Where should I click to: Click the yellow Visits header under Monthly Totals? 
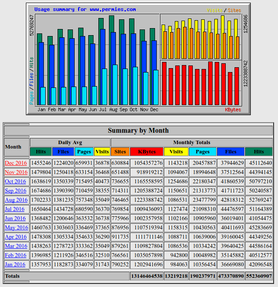(x=176, y=152)
